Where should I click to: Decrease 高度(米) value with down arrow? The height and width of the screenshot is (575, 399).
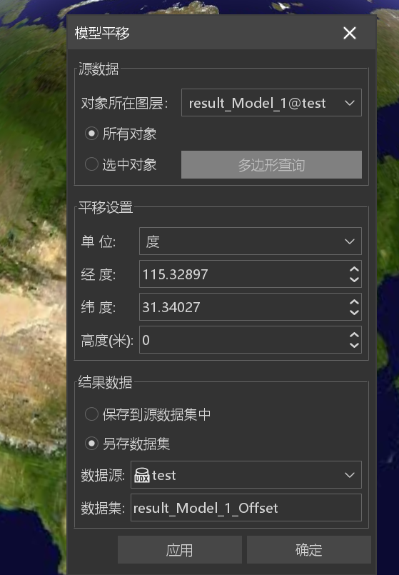pyautogui.click(x=354, y=345)
